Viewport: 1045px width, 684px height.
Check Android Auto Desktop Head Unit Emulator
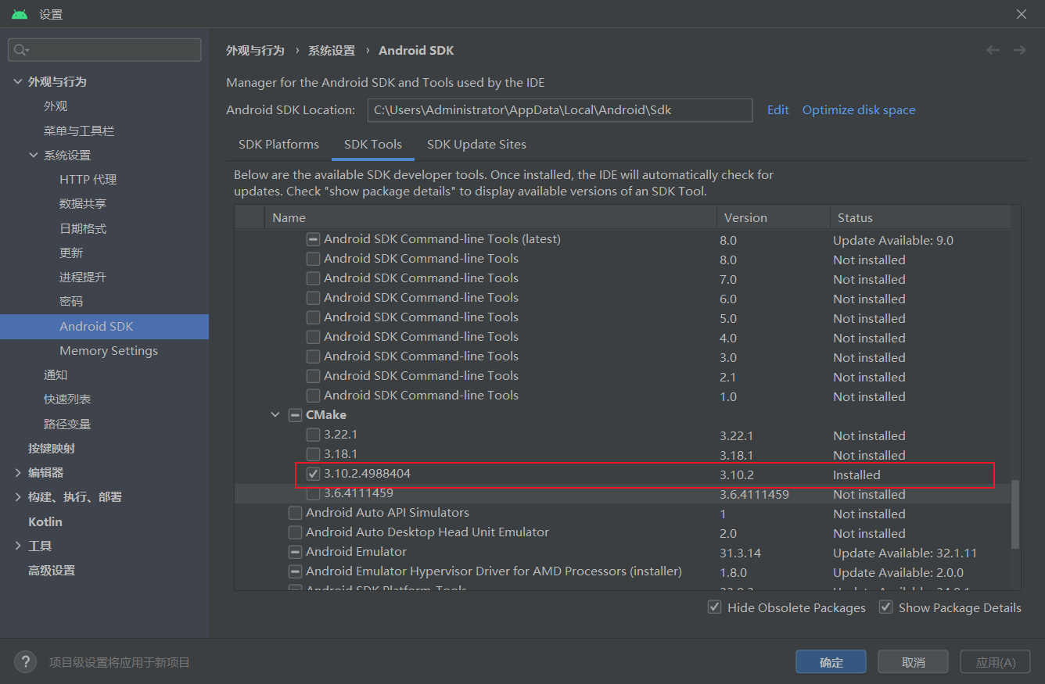point(295,532)
